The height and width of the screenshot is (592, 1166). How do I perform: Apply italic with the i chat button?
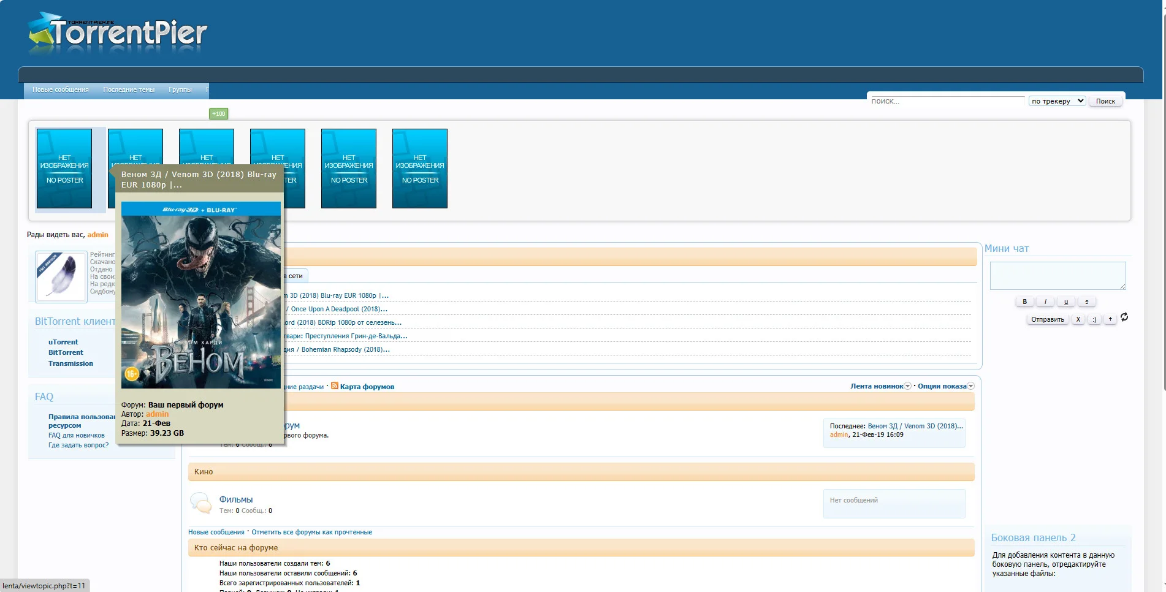pyautogui.click(x=1045, y=302)
